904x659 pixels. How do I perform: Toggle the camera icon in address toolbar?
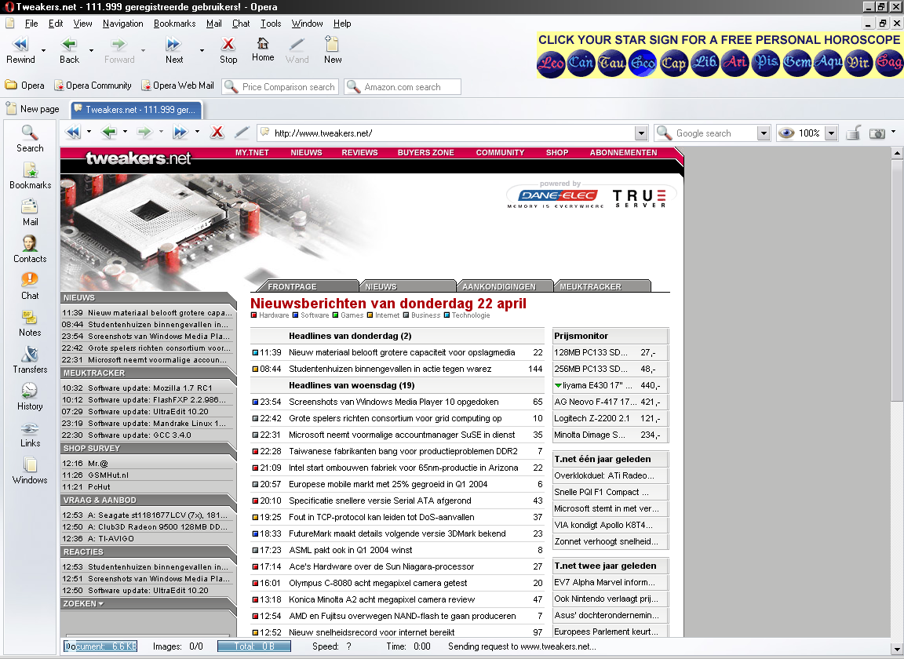pos(877,133)
